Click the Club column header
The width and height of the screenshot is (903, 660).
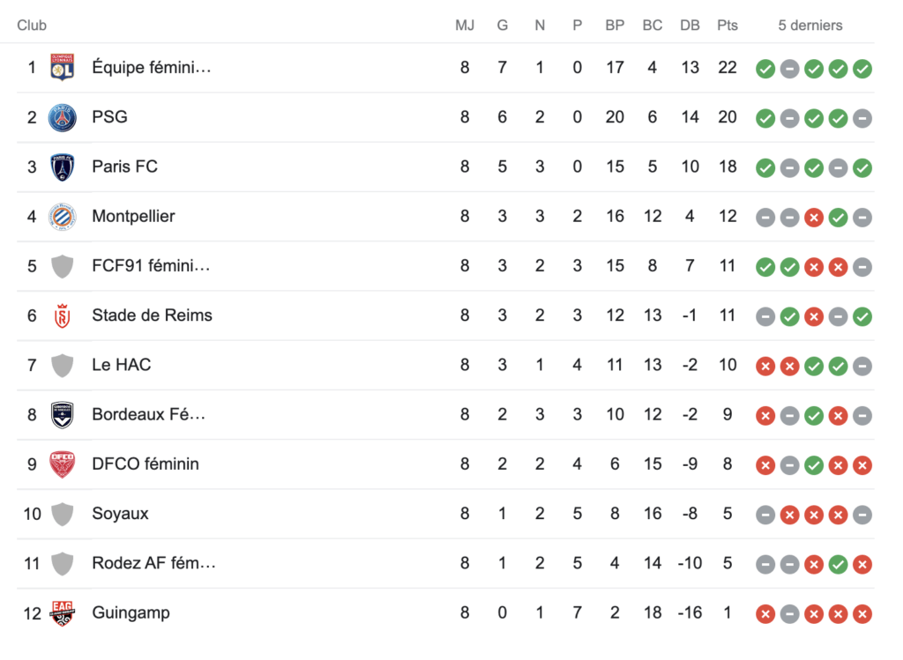(x=32, y=26)
